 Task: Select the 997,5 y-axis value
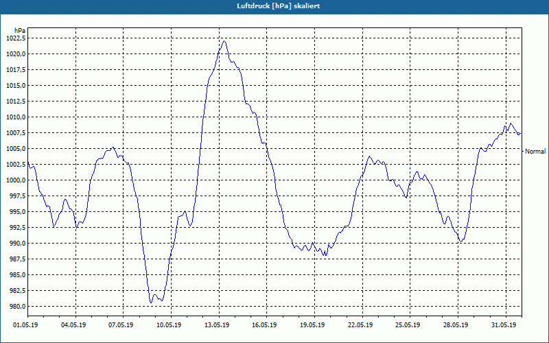[x=17, y=196]
